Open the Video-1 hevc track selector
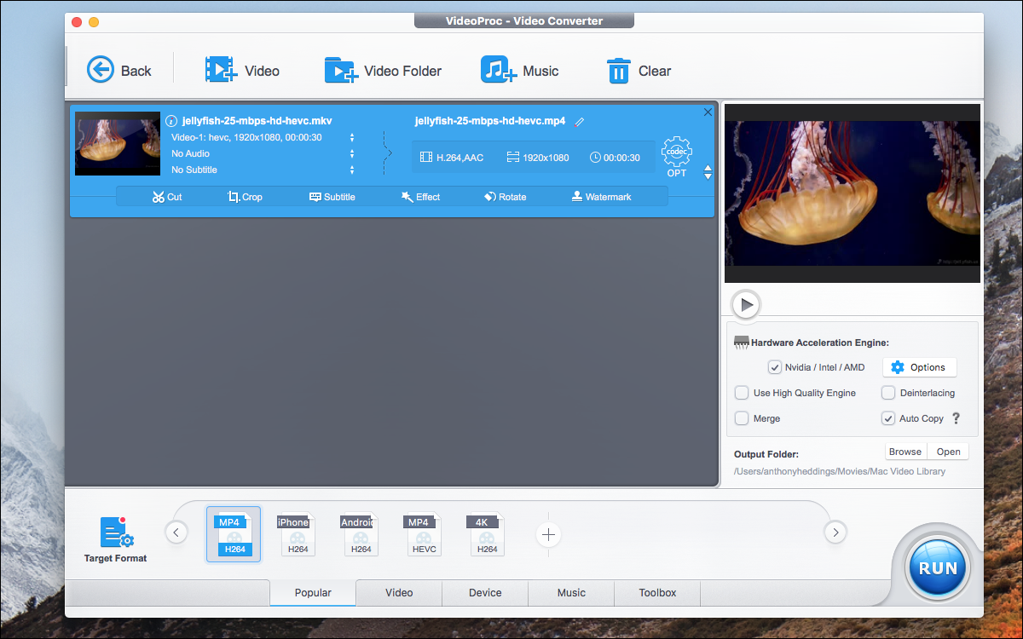The height and width of the screenshot is (639, 1023). coord(351,137)
